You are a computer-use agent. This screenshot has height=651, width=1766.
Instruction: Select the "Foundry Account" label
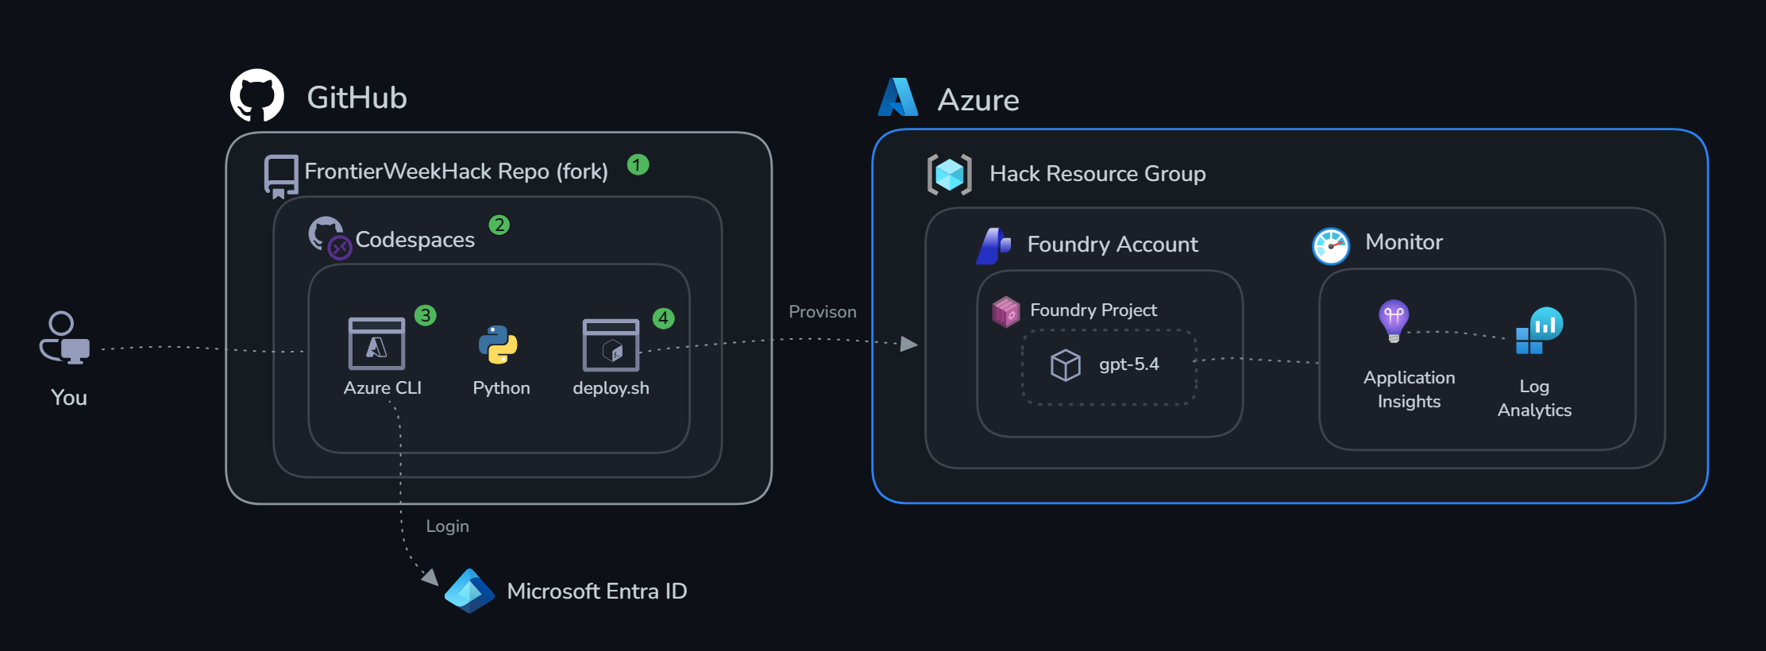pyautogui.click(x=1112, y=245)
